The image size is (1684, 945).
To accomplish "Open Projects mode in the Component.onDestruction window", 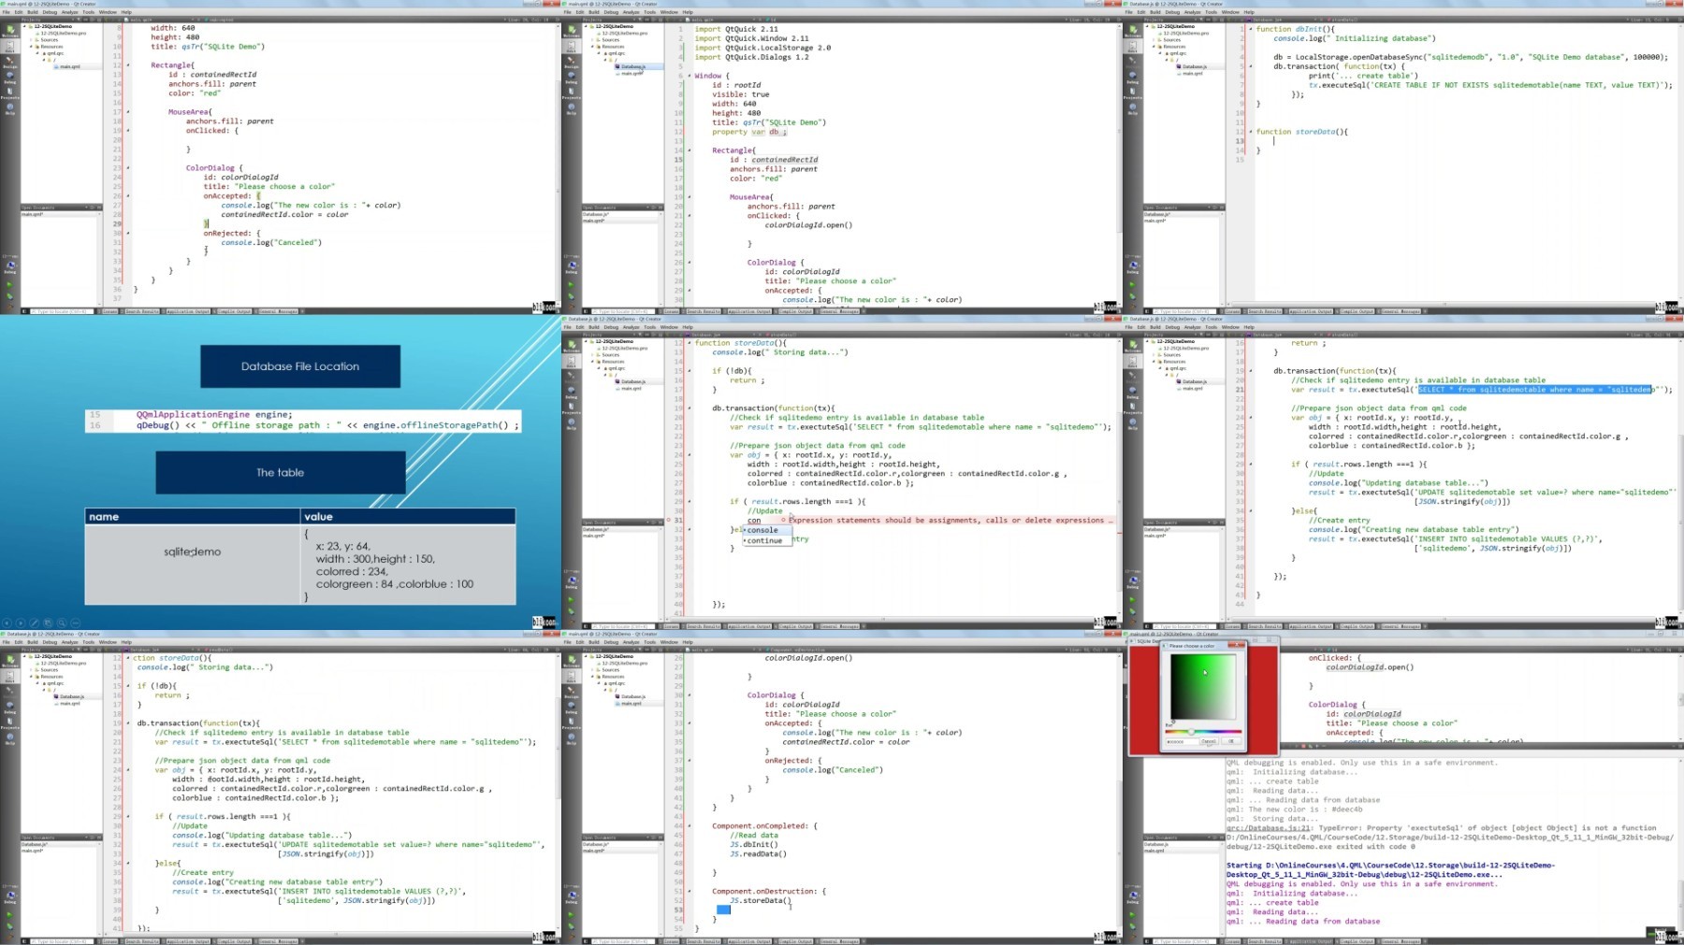I will 572,723.
